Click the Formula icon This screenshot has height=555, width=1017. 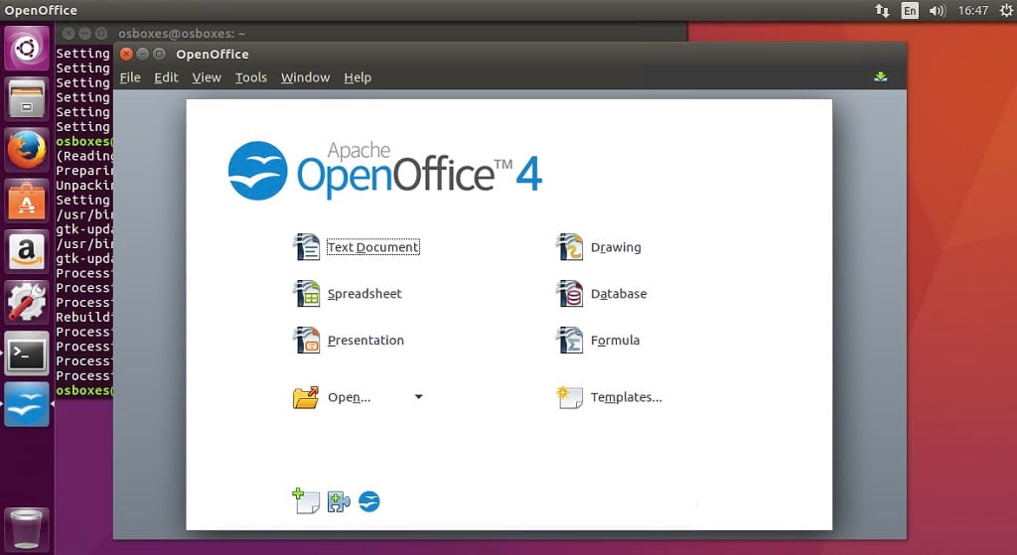point(569,341)
